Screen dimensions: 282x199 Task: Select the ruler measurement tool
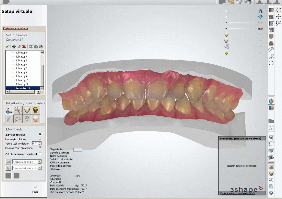point(18,119)
